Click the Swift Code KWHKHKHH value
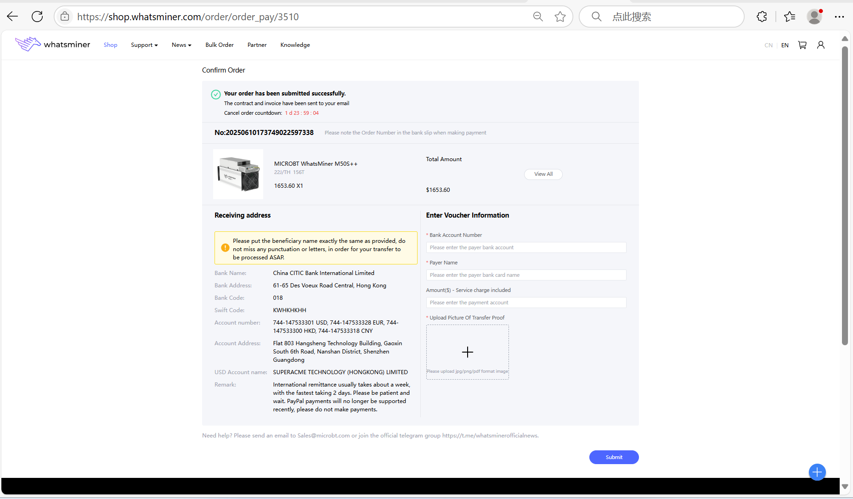Screen dimensions: 853x499 (x=289, y=310)
